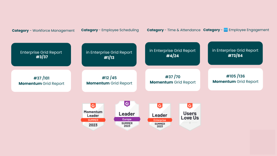Select the Enterprise Grid Report #73/84 card
Screen dimensions: 277x156
(x=235, y=53)
